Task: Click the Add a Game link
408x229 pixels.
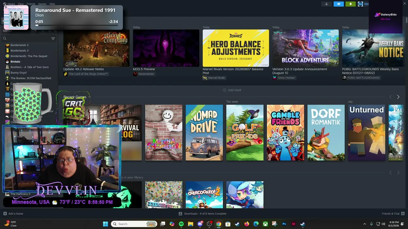Action: coord(16,214)
